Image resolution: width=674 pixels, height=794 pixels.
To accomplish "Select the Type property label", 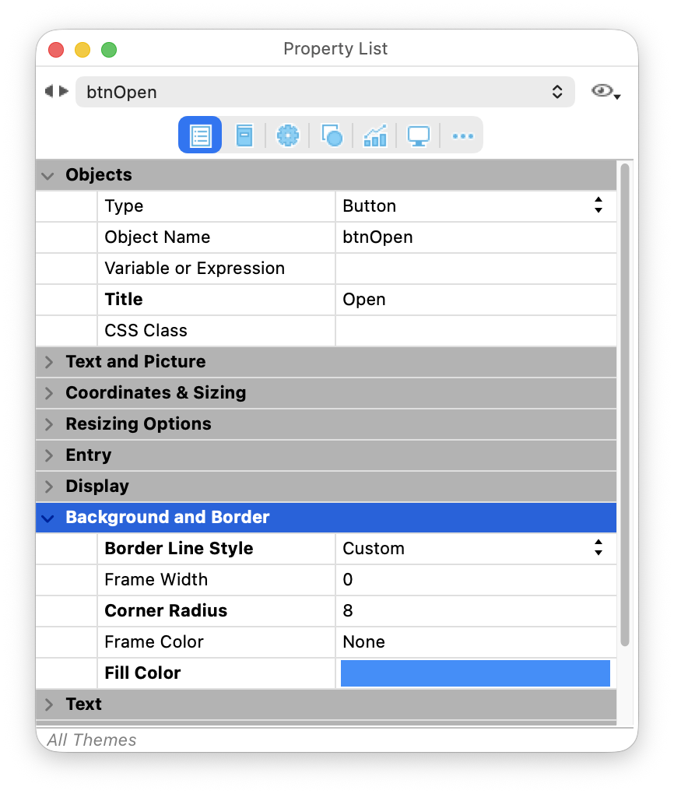I will pos(124,206).
